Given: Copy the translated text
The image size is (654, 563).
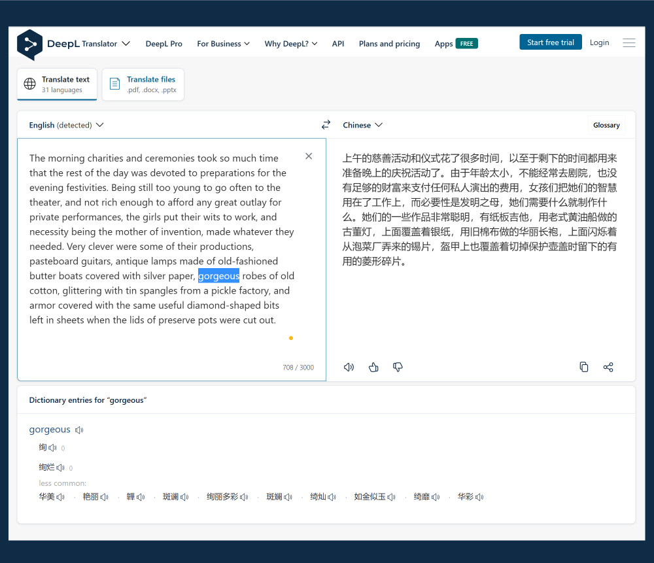Looking at the screenshot, I should point(584,367).
